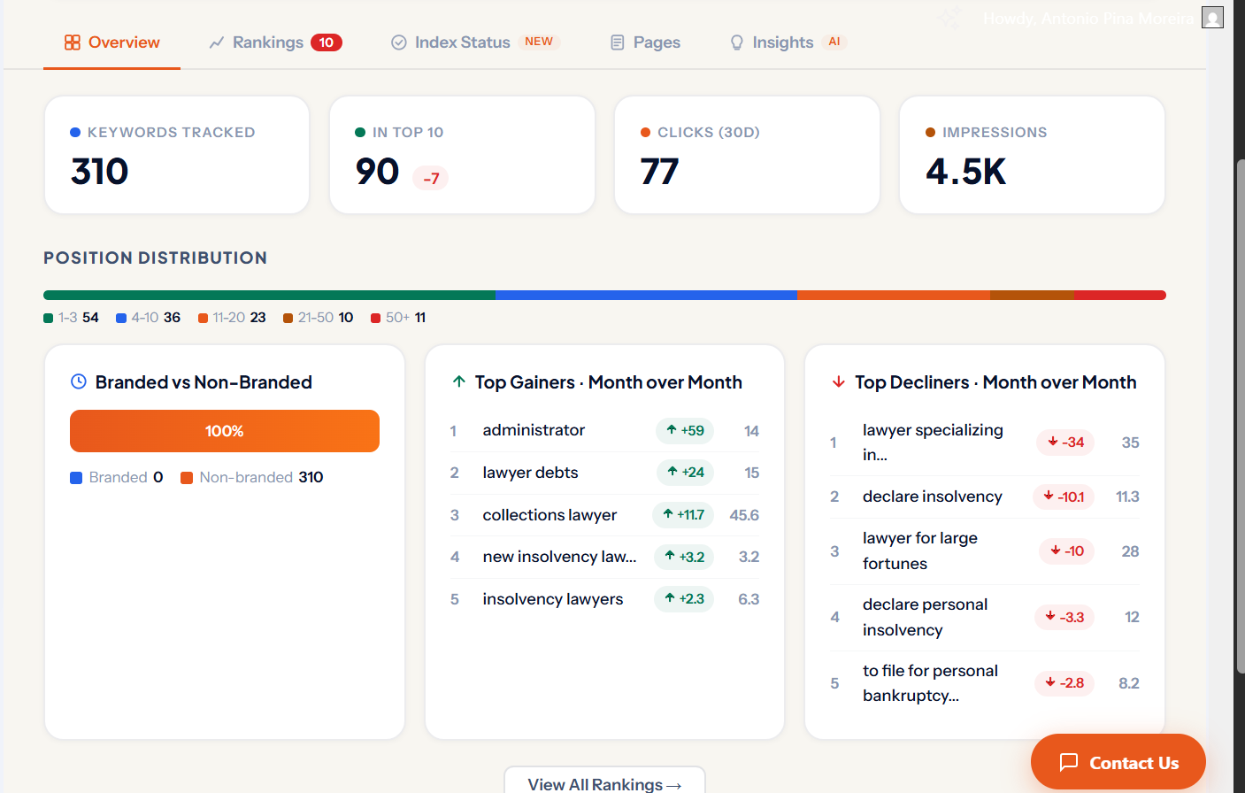
Task: Select the insolvency lawyers keyword
Action: tap(553, 599)
